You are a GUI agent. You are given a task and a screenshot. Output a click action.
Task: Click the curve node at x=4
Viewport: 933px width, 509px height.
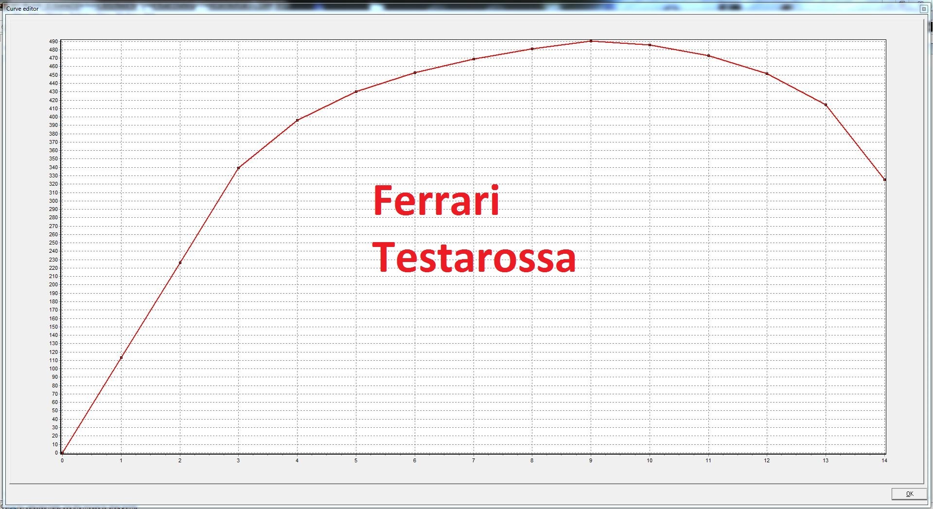297,121
